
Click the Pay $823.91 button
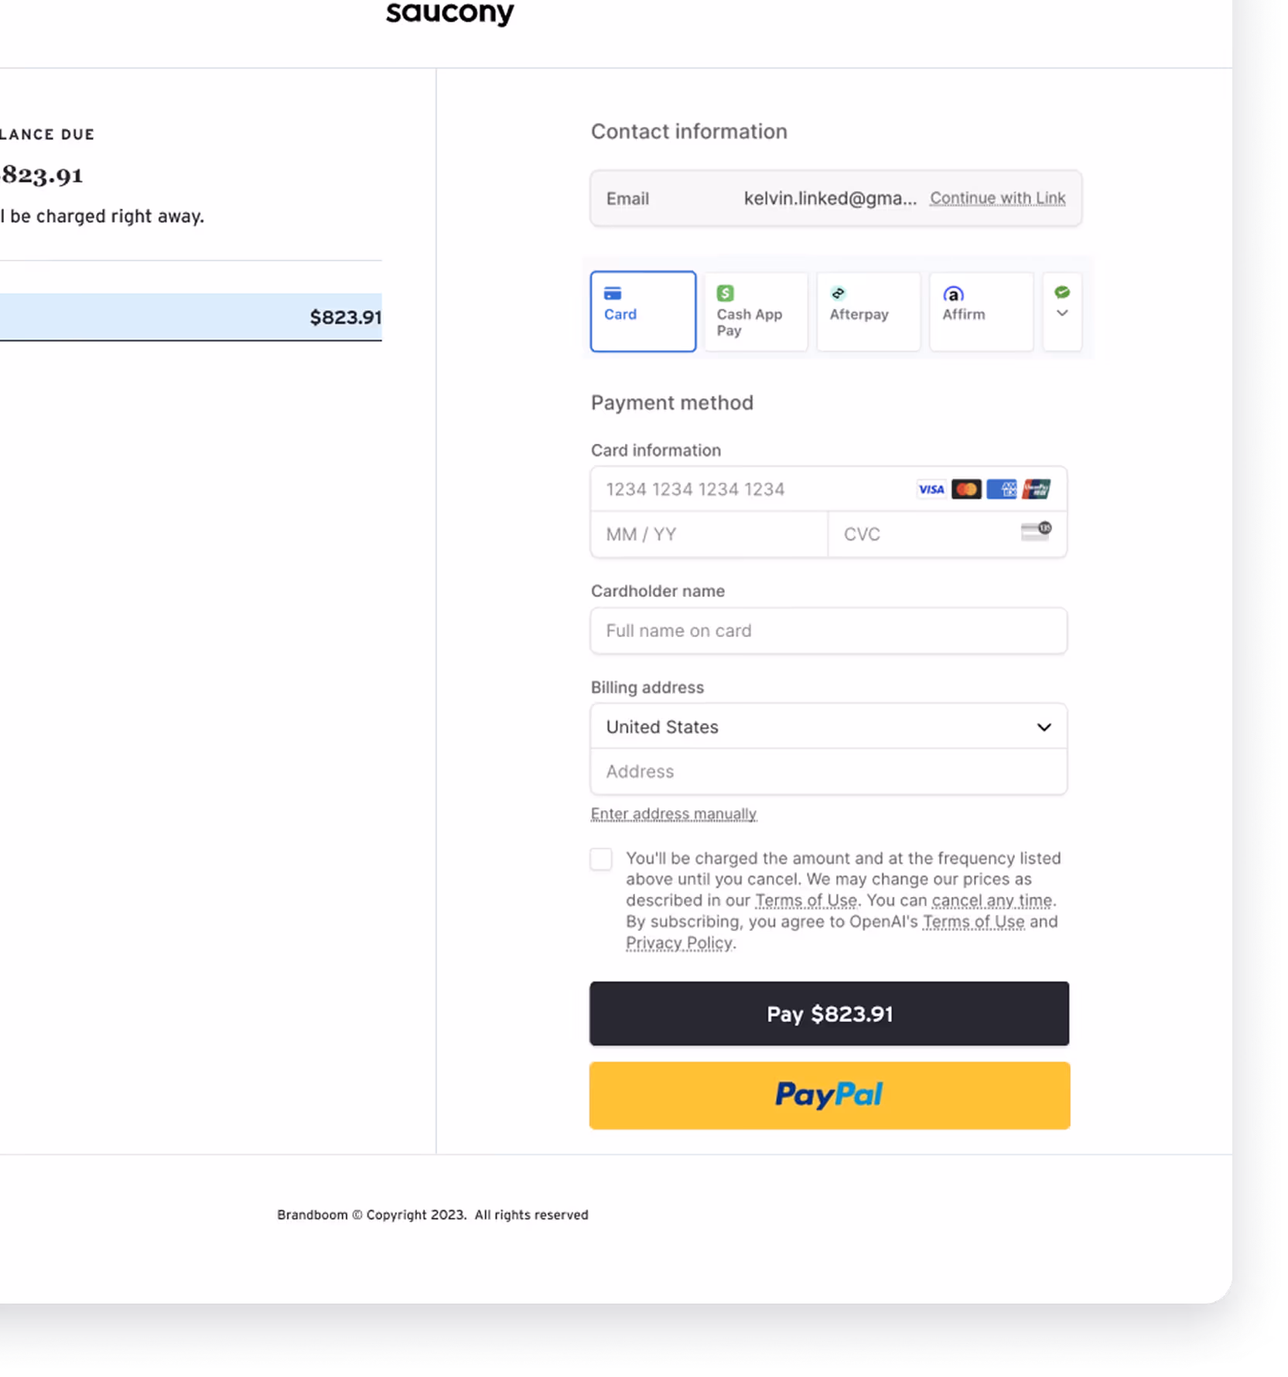(829, 1014)
